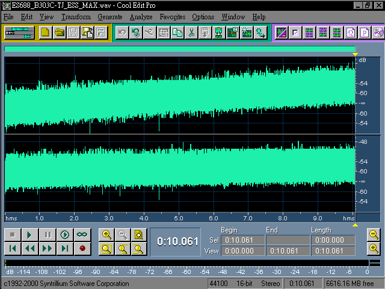Open the Analyze menu
Viewport: 385px width, 289px height.
pos(141,17)
